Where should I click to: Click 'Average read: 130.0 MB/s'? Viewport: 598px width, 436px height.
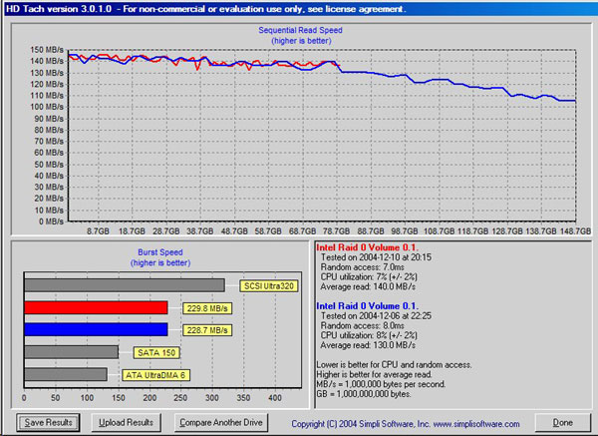pyautogui.click(x=368, y=345)
